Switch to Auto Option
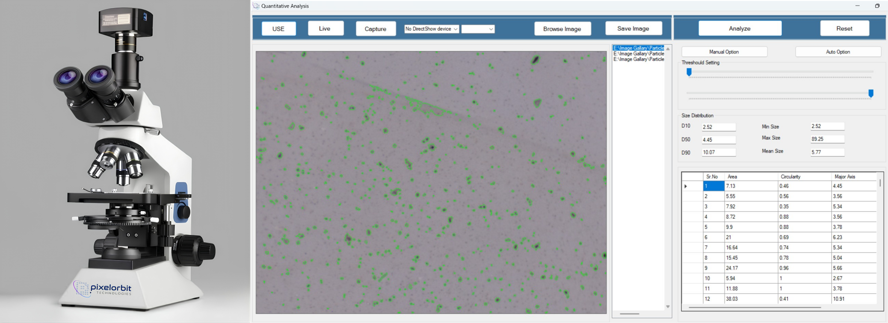 (838, 52)
